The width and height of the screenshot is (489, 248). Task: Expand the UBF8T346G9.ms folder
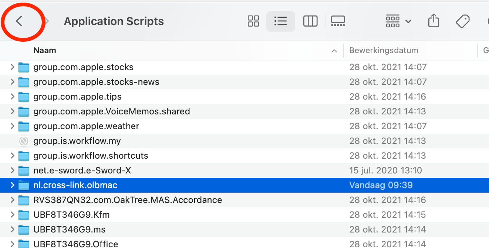[x=12, y=229]
